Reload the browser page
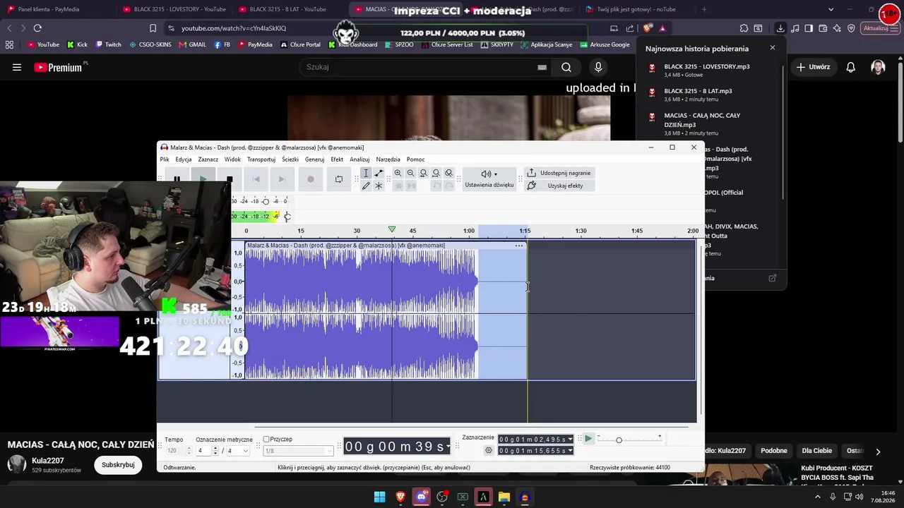Image resolution: width=904 pixels, height=508 pixels. (x=37, y=28)
